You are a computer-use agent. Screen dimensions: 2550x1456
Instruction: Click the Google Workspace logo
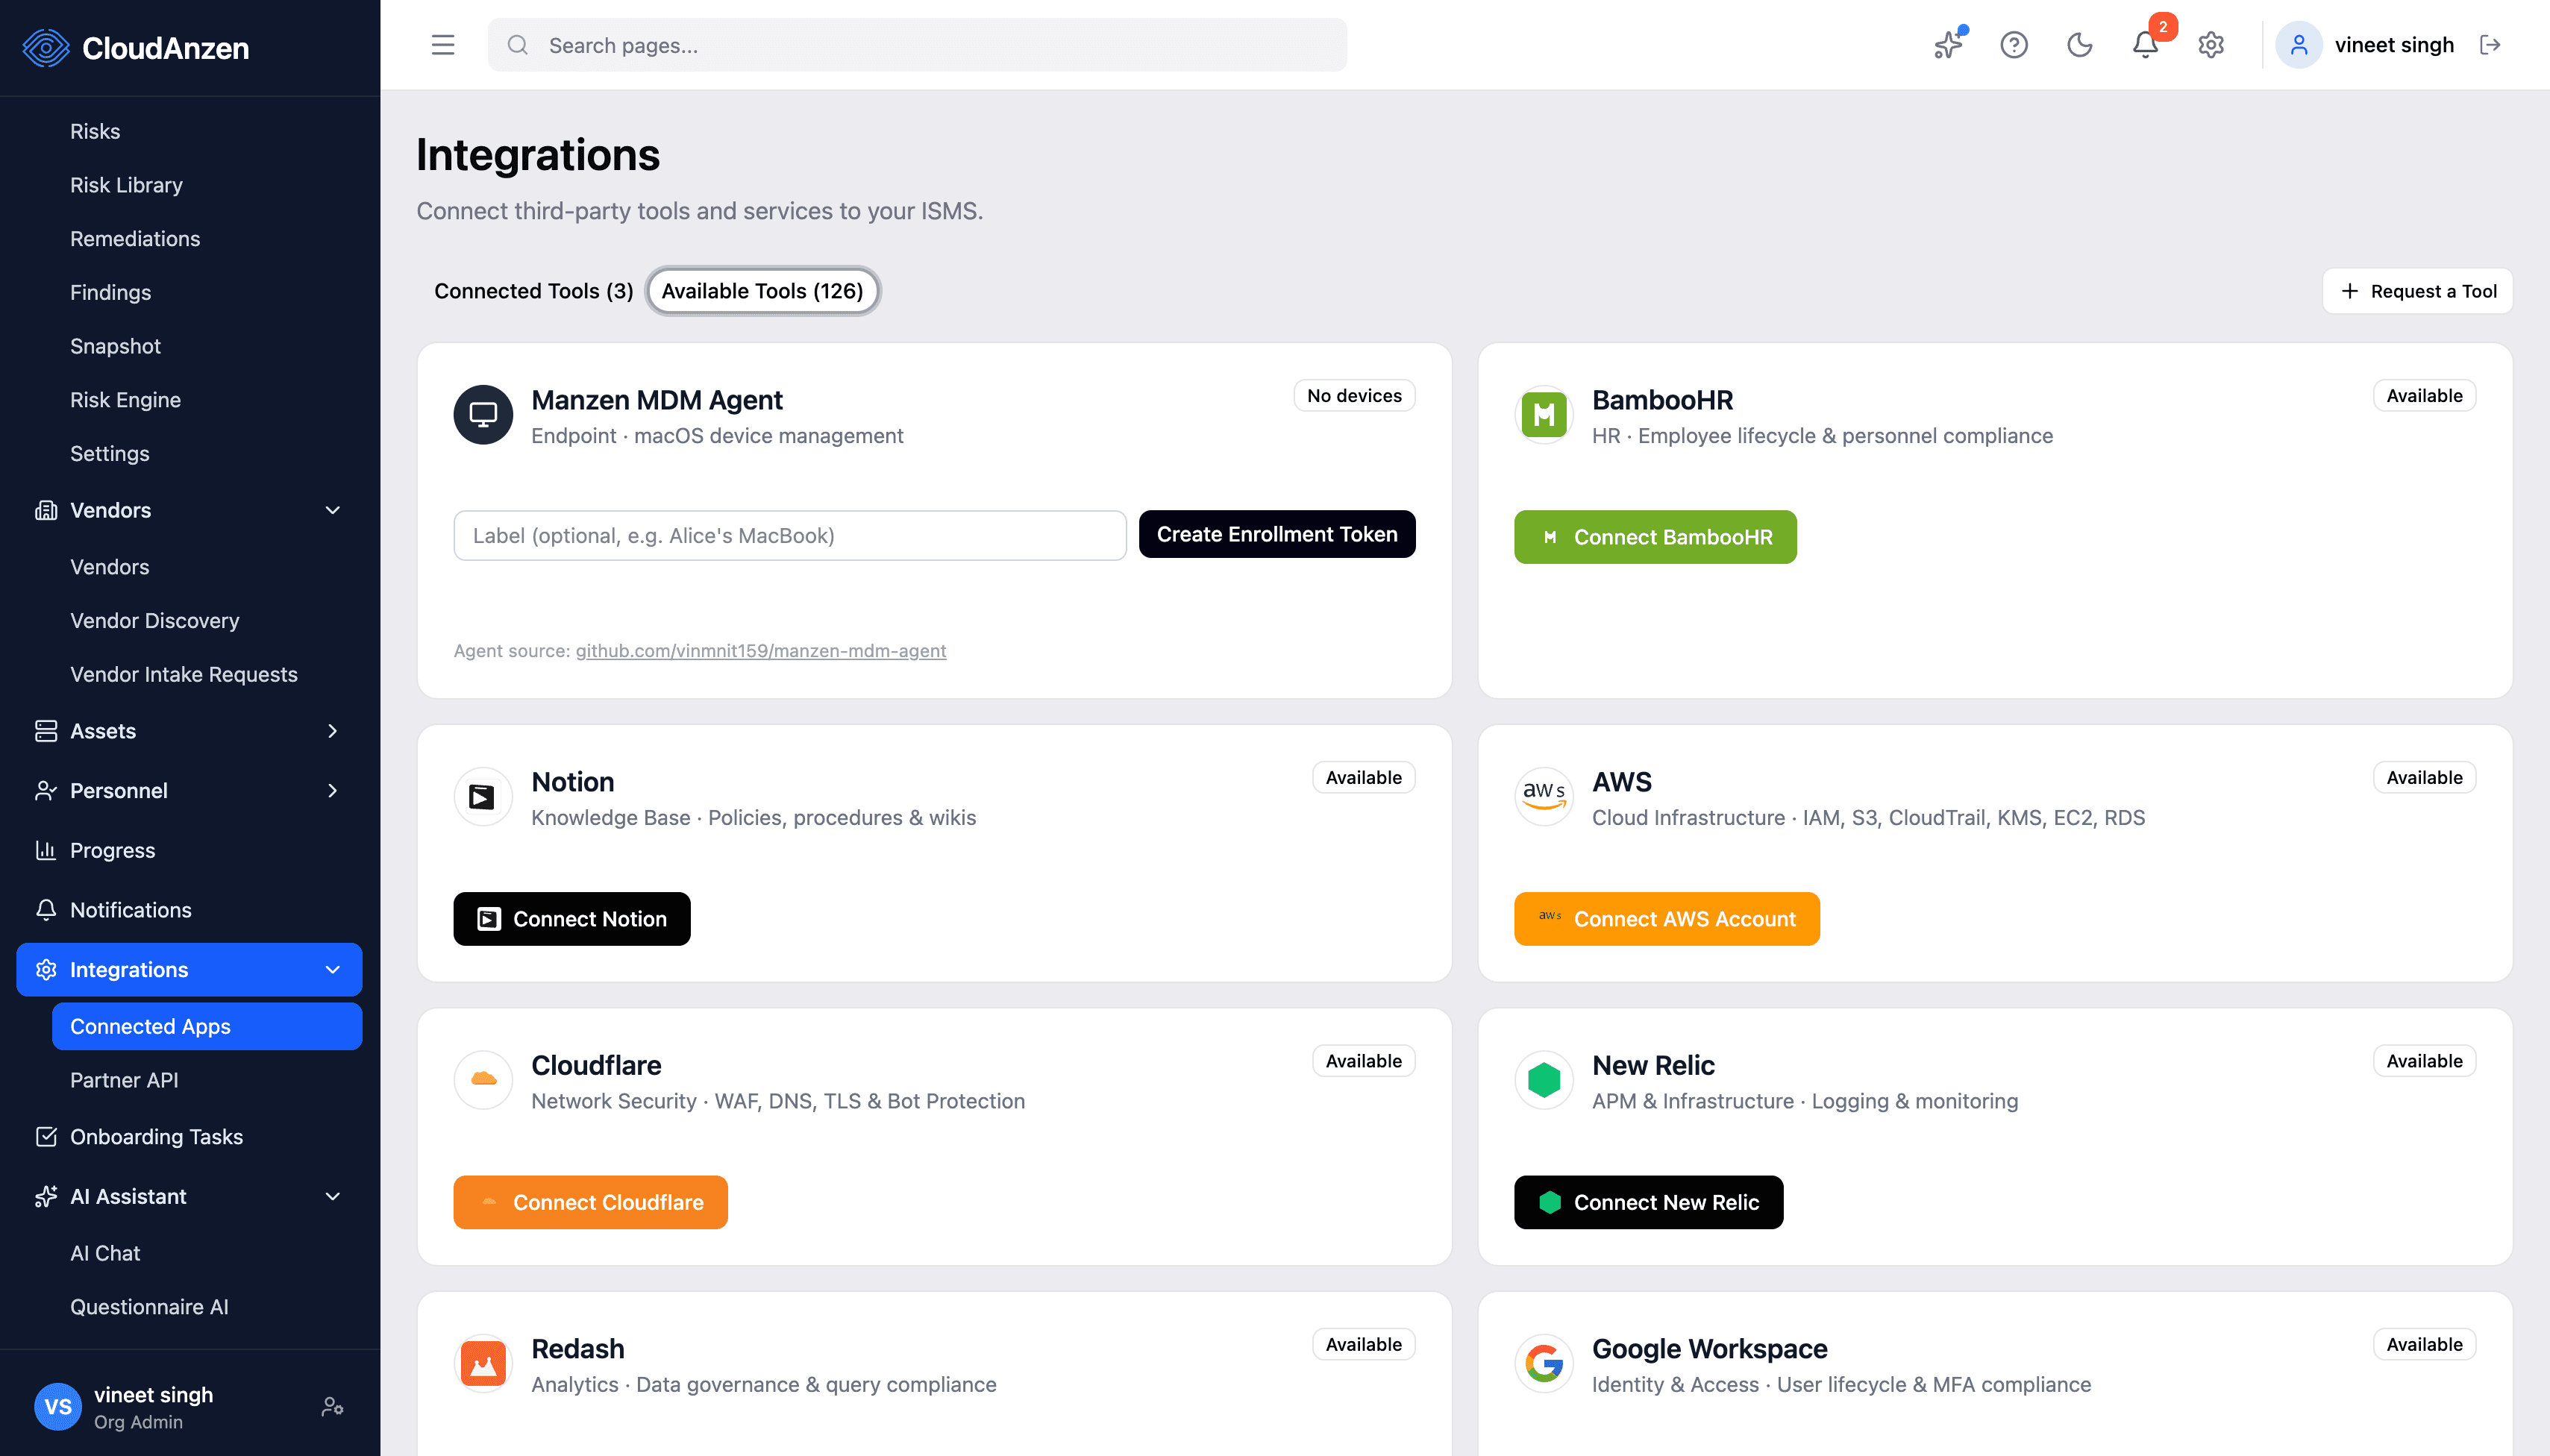(x=1544, y=1363)
